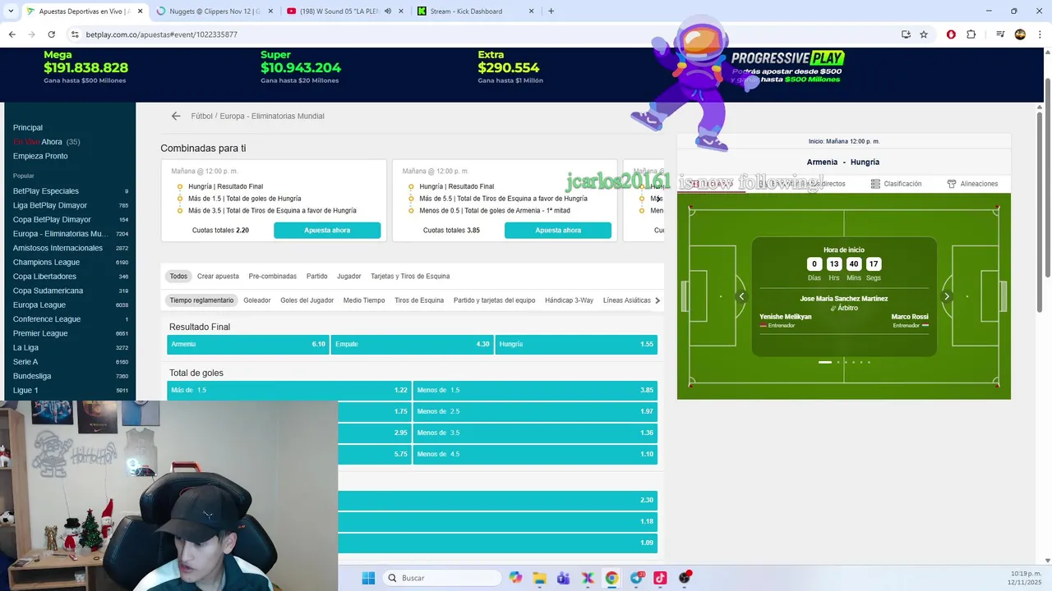The height and width of the screenshot is (591, 1052).
Task: Go back with the browser Back arrow
Action: (12, 34)
